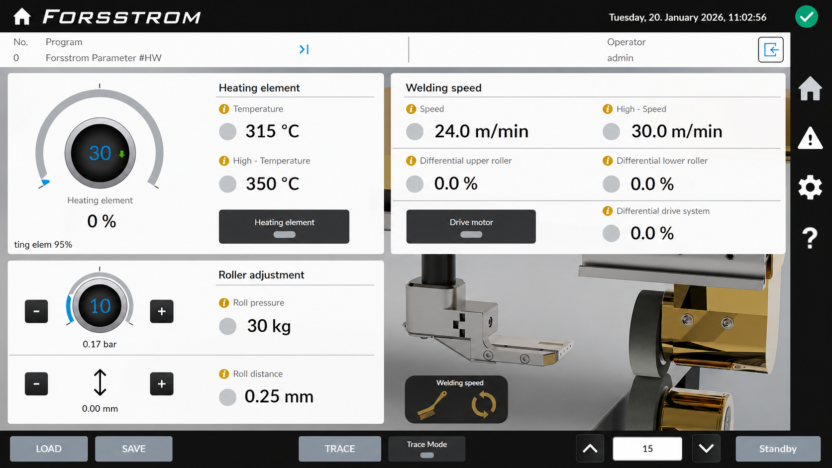Open settings with the gear icon
The height and width of the screenshot is (468, 832).
tap(810, 187)
